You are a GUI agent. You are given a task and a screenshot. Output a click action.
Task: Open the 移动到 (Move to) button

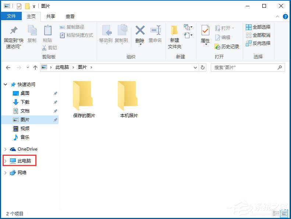106,34
